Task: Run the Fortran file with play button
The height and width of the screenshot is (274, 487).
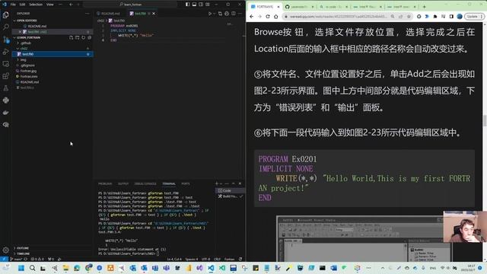Action: pos(210,14)
